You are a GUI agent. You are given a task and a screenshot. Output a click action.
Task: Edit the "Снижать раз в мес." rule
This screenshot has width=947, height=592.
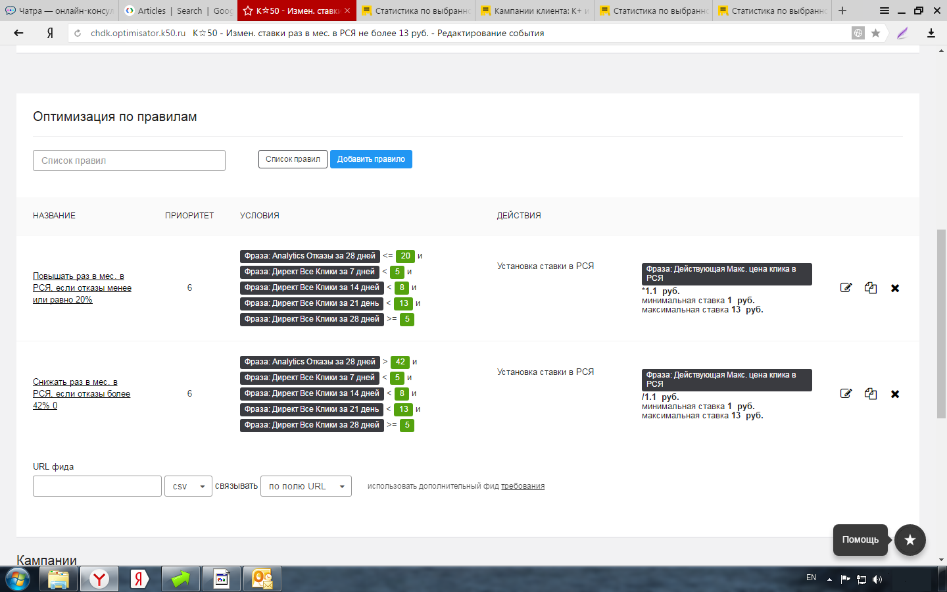(846, 393)
